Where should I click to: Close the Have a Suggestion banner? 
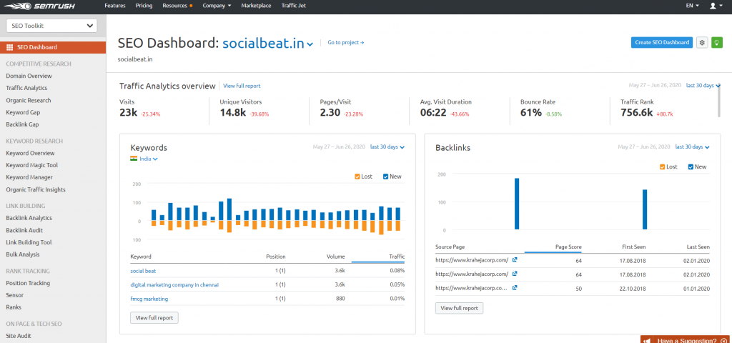click(724, 341)
